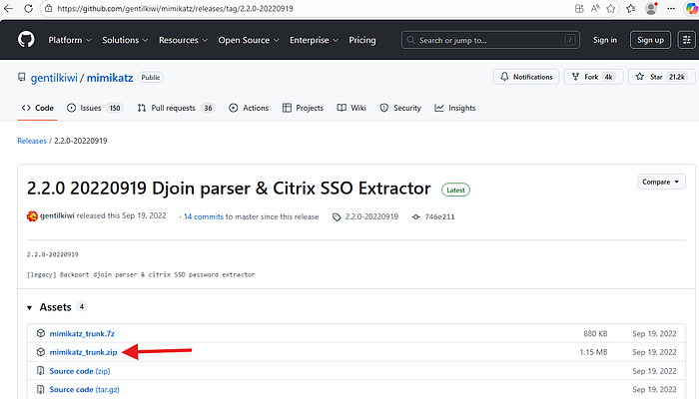Open the gentilkiwi author link in release info

coord(57,215)
